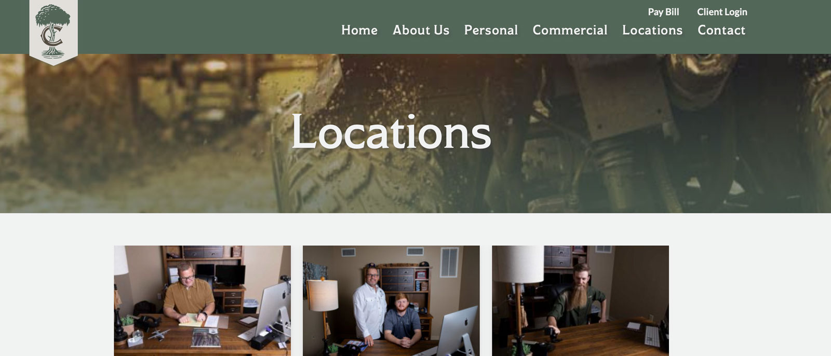Open photo of long-bearded man at table
This screenshot has height=356, width=831.
[580, 300]
